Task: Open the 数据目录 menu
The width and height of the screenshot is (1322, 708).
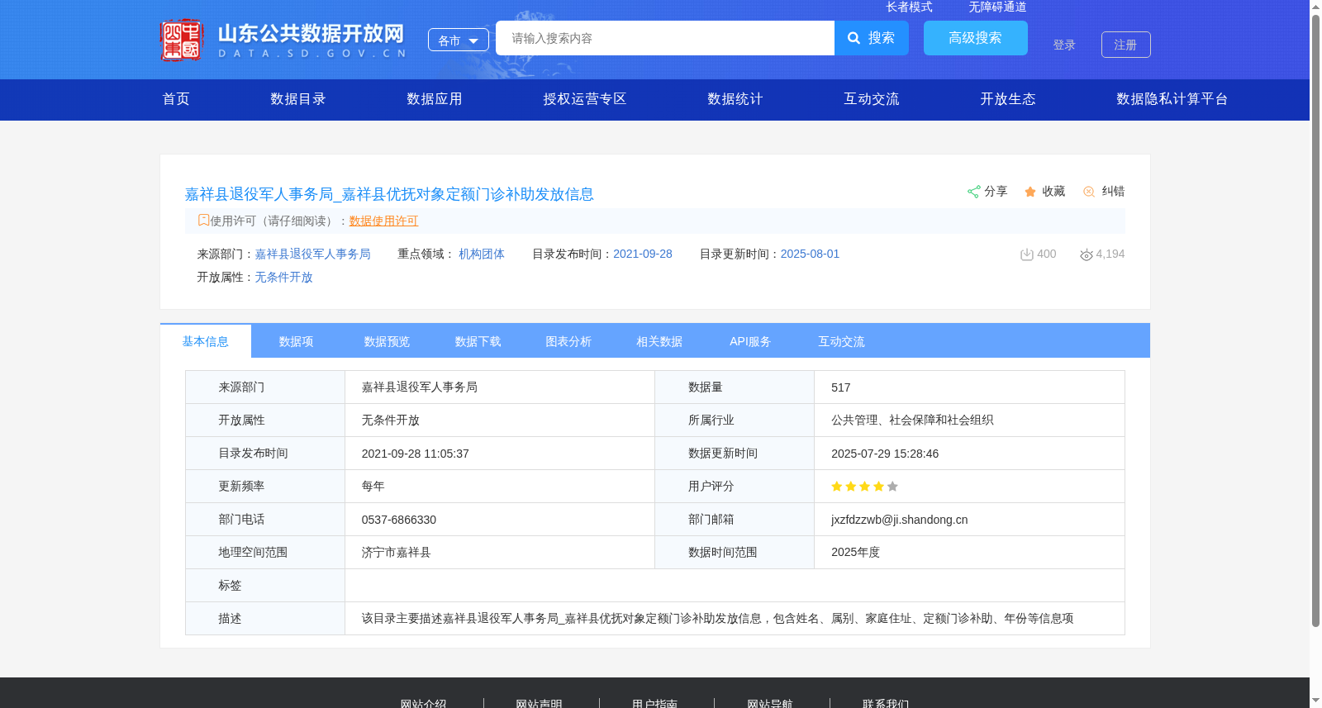Action: tap(298, 99)
